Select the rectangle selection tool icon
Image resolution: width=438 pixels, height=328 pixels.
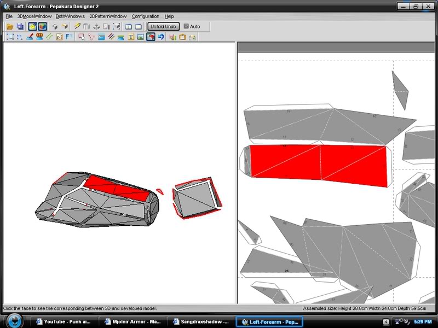click(x=10, y=37)
